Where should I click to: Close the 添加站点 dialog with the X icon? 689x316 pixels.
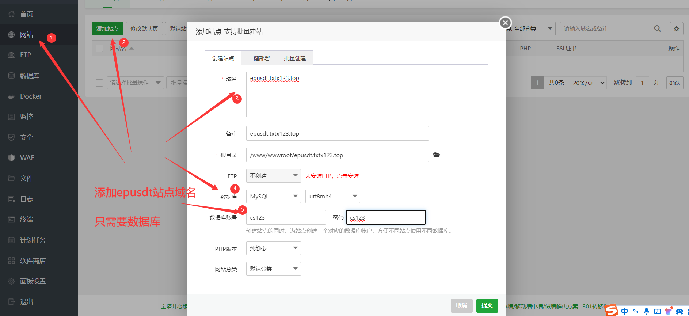pyautogui.click(x=505, y=23)
